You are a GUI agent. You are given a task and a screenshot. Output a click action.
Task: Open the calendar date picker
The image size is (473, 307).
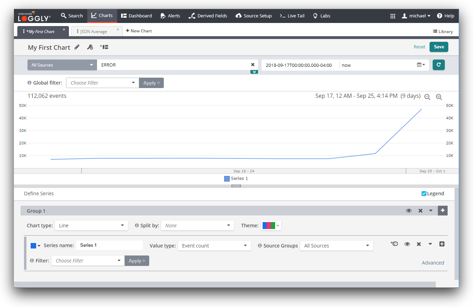pyautogui.click(x=421, y=65)
